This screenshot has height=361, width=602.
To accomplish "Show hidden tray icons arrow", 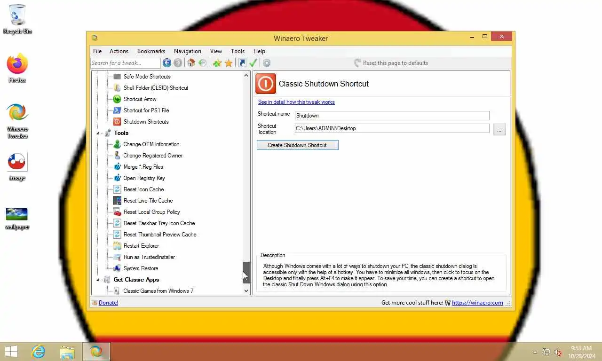I will pos(535,352).
